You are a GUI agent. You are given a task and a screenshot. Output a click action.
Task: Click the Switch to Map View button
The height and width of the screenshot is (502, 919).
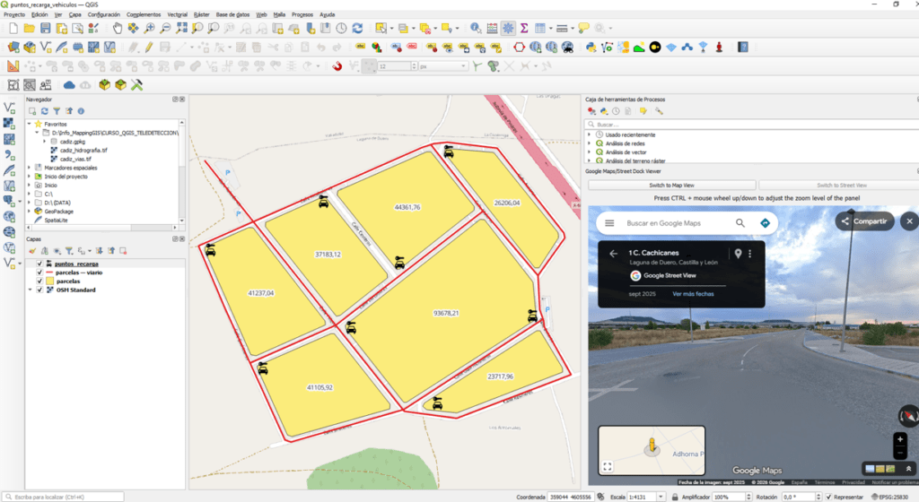click(671, 185)
